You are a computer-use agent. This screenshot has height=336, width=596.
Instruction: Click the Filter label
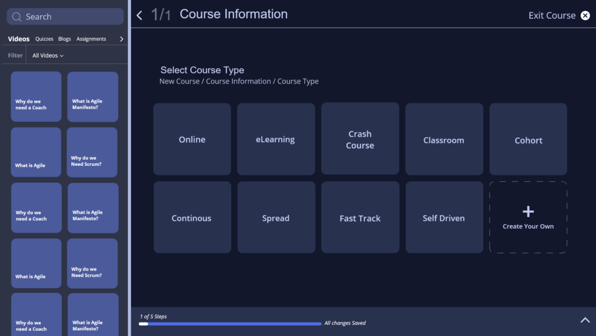(x=15, y=55)
